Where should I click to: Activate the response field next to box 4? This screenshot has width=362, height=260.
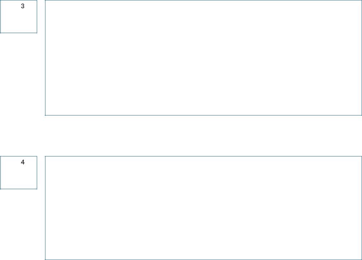click(x=203, y=208)
